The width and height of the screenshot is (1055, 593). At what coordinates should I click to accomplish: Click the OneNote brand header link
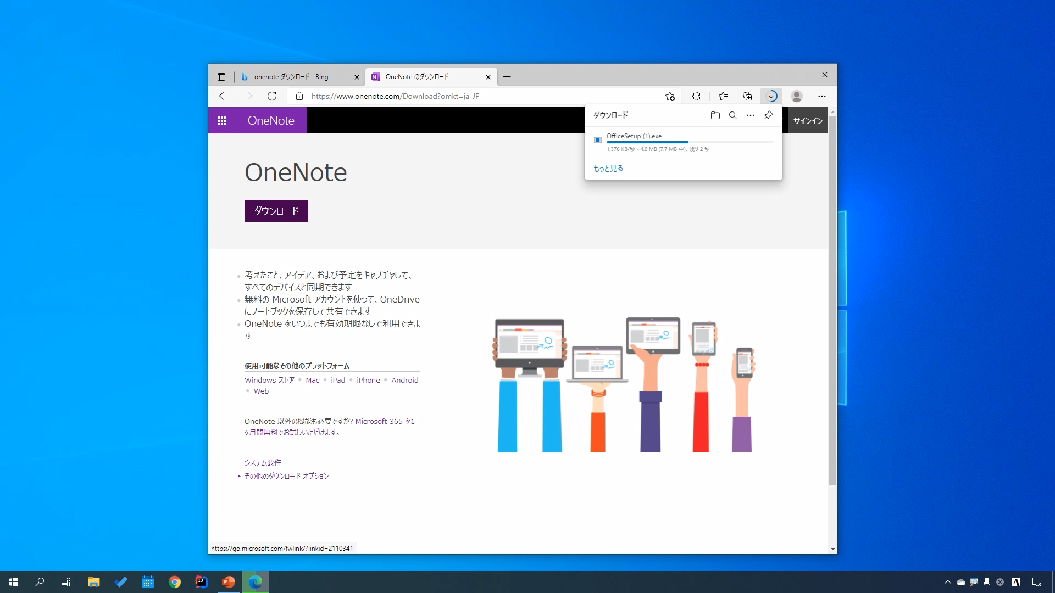point(271,121)
